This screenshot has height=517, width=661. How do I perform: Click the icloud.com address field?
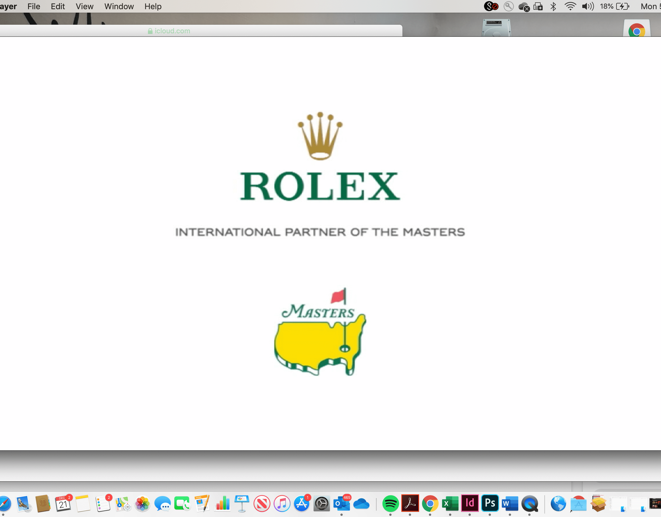coord(169,31)
